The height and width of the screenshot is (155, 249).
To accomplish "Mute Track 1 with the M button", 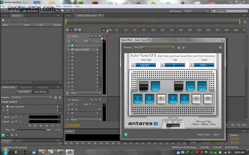I will [x=92, y=36].
